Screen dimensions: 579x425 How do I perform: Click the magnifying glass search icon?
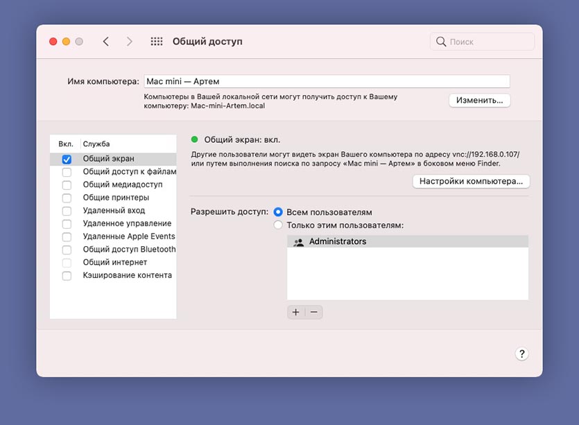pyautogui.click(x=441, y=42)
